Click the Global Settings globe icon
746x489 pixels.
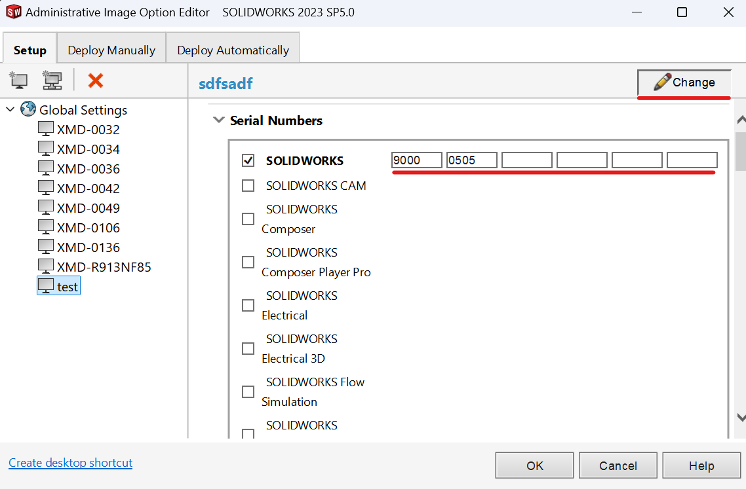coord(28,109)
